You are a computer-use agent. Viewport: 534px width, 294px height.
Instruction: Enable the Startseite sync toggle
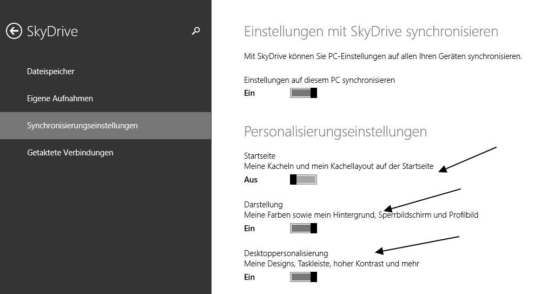(x=304, y=180)
